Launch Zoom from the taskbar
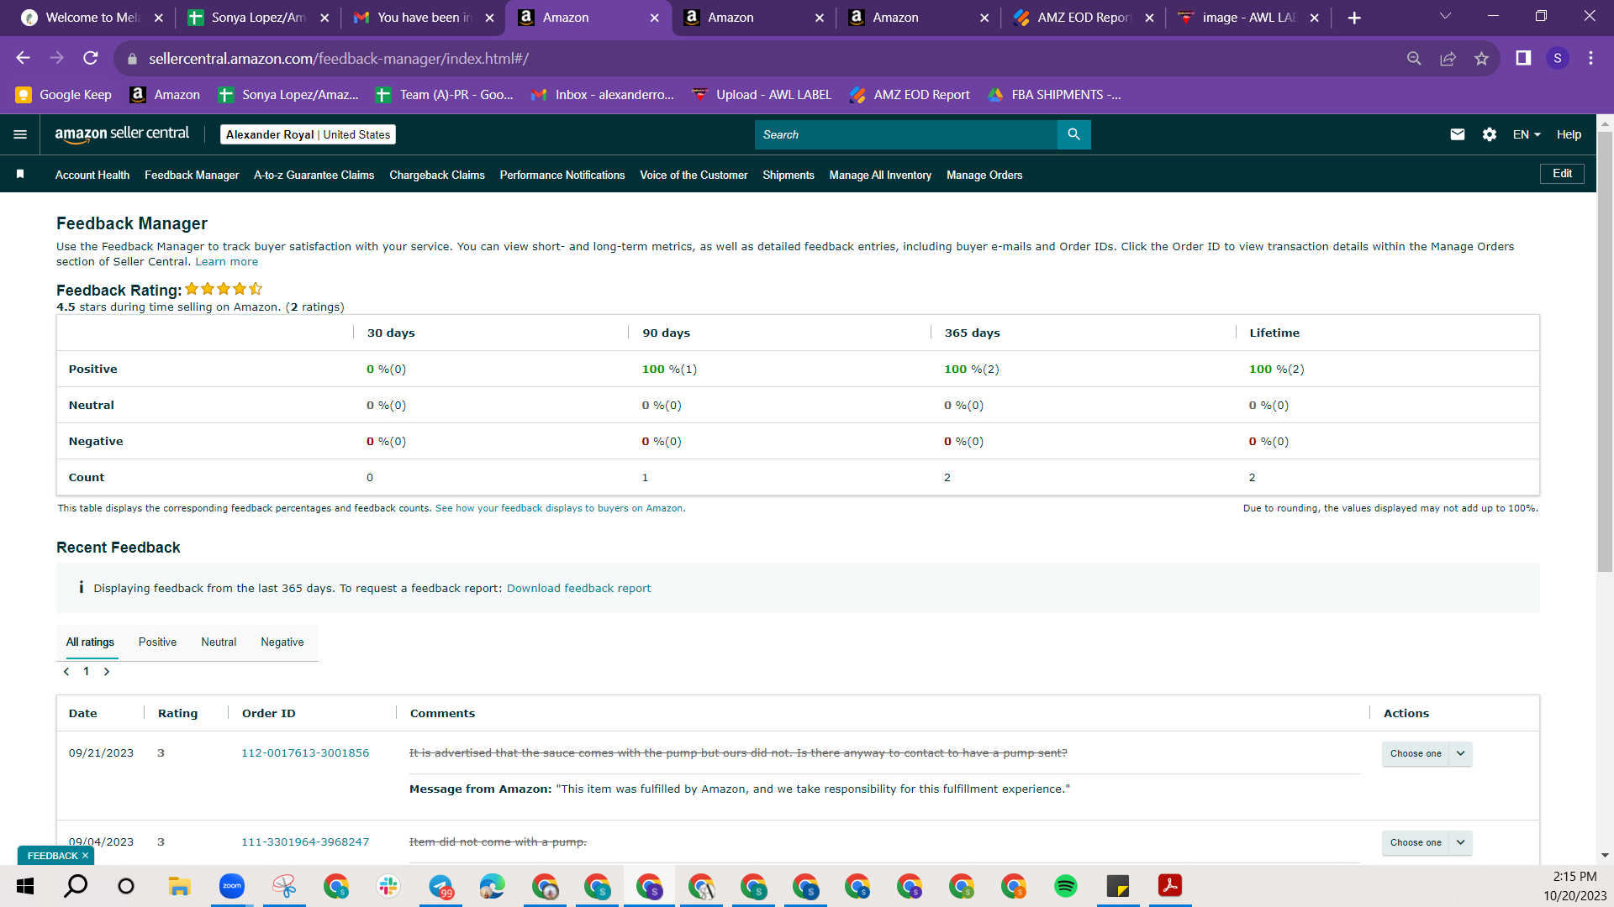The width and height of the screenshot is (1614, 907). pos(231,886)
